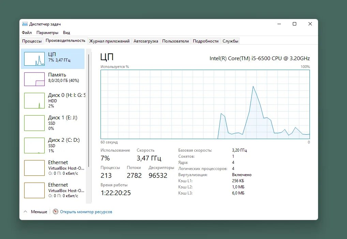Click the descriptors count 96532
Viewport: 347px width, 239px height.
(x=158, y=175)
